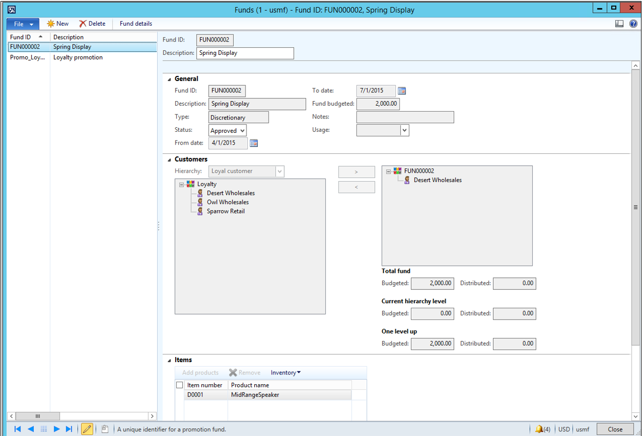Collapse the General section
The width and height of the screenshot is (642, 436).
click(169, 79)
